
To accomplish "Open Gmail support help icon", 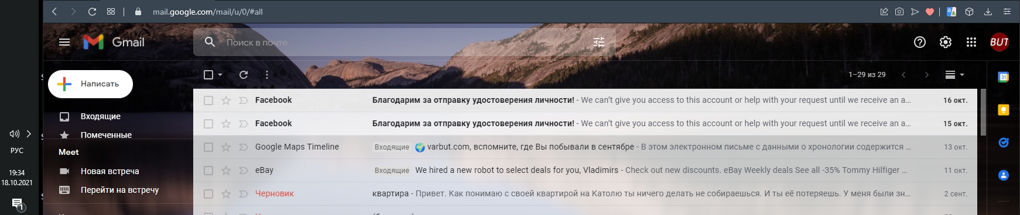I will pos(919,42).
